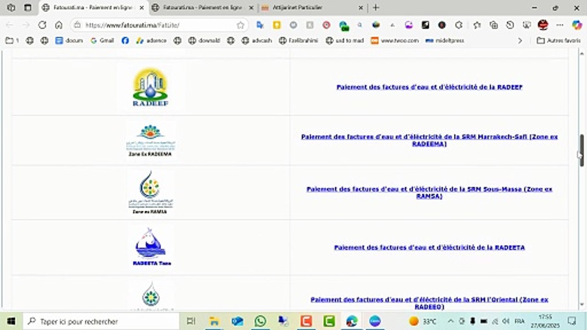The height and width of the screenshot is (330, 587).
Task: Open the adsence bookmark
Action: pos(151,40)
